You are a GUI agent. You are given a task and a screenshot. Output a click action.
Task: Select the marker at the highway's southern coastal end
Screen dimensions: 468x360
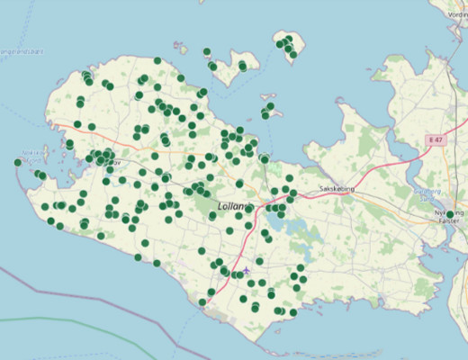tap(202, 302)
